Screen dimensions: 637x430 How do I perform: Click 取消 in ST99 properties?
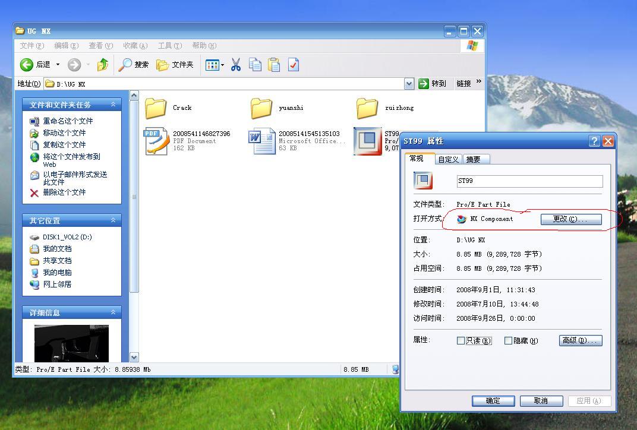541,401
